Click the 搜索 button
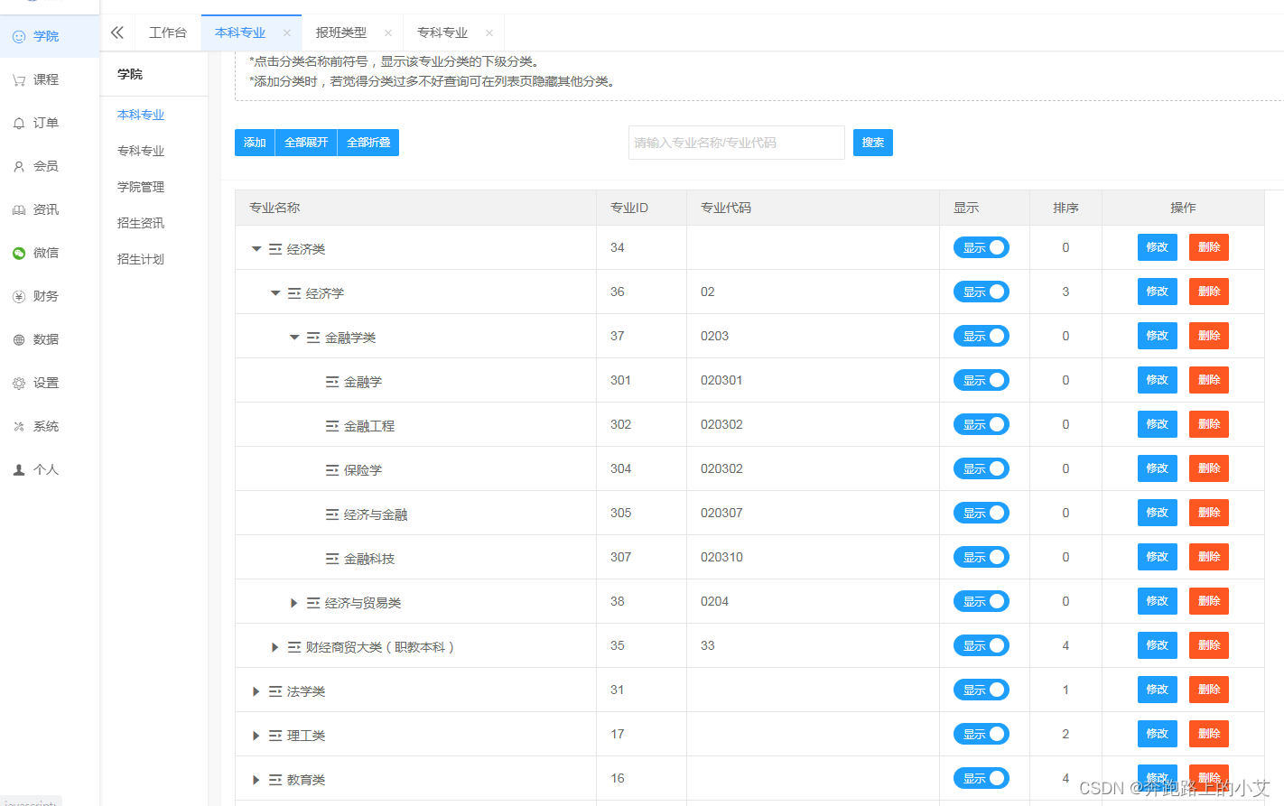This screenshot has height=806, width=1284. pos(873,143)
